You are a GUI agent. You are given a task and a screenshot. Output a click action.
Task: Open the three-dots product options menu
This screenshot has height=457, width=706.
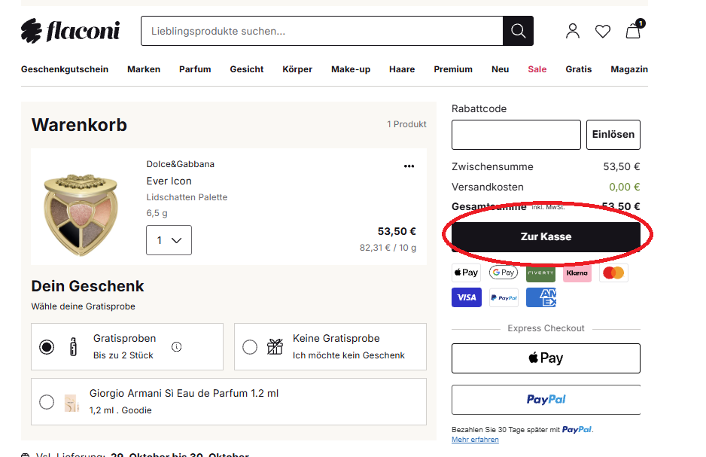pos(409,166)
